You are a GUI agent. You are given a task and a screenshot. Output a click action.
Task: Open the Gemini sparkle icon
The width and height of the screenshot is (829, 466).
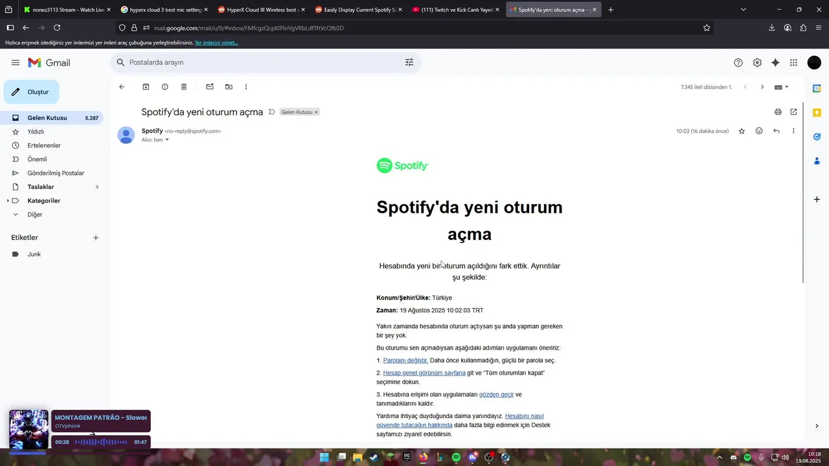click(x=775, y=63)
